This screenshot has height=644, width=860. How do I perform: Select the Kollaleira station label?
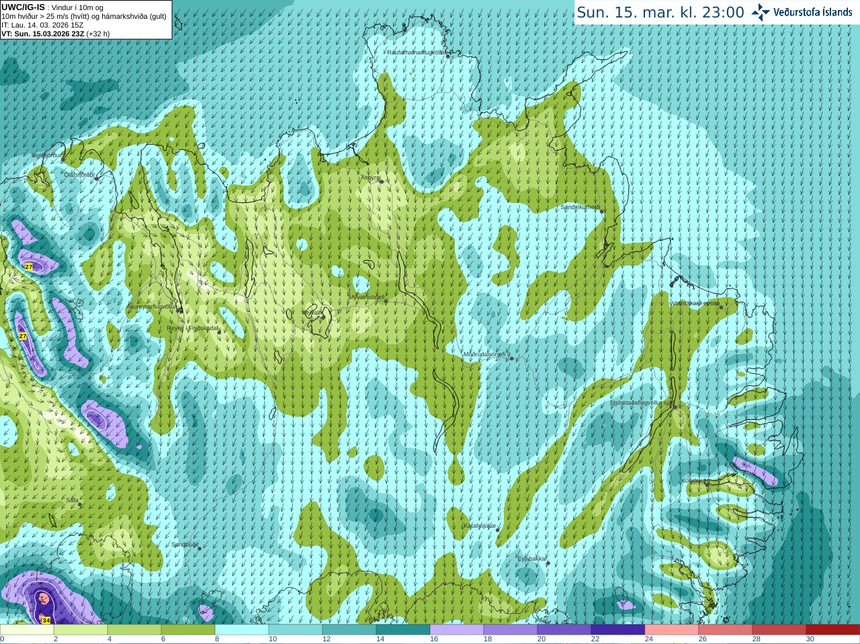(694, 481)
